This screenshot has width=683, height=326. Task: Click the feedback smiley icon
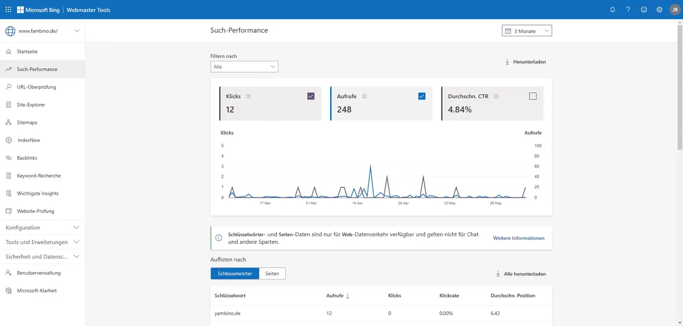click(x=644, y=10)
